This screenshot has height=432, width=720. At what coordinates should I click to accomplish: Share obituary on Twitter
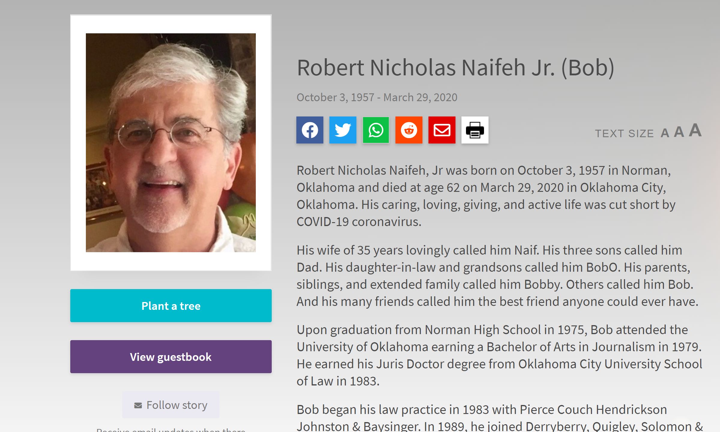pyautogui.click(x=343, y=130)
